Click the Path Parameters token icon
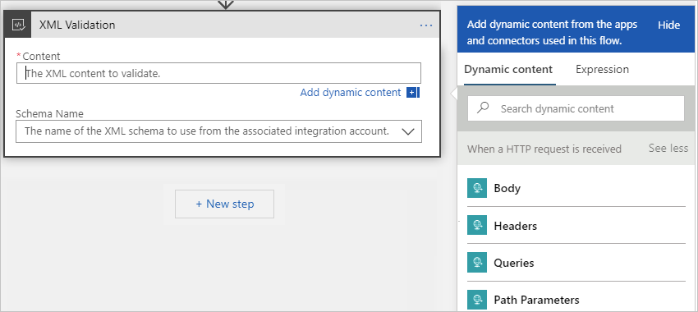Image resolution: width=698 pixels, height=312 pixels. click(477, 300)
